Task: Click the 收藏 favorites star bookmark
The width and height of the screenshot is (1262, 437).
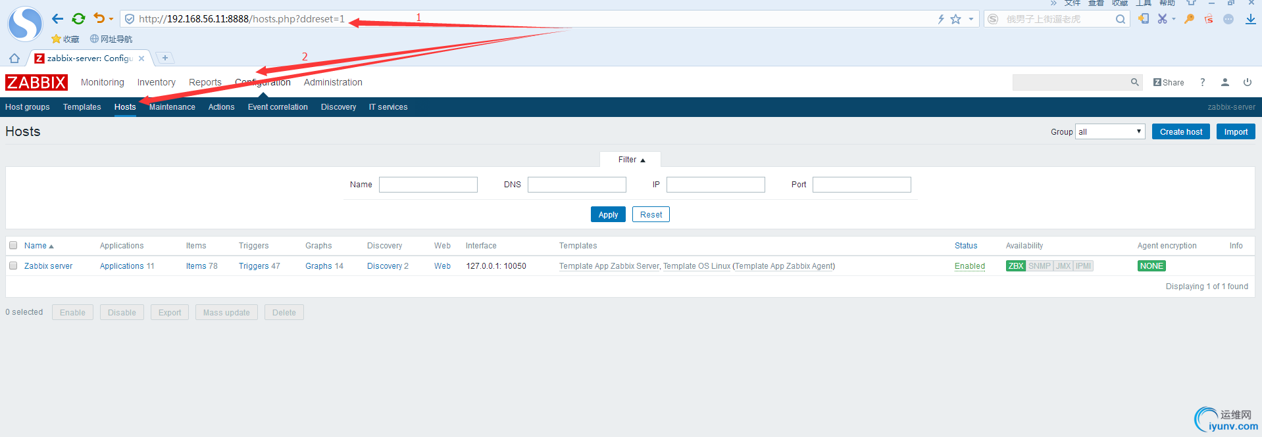Action: 65,39
